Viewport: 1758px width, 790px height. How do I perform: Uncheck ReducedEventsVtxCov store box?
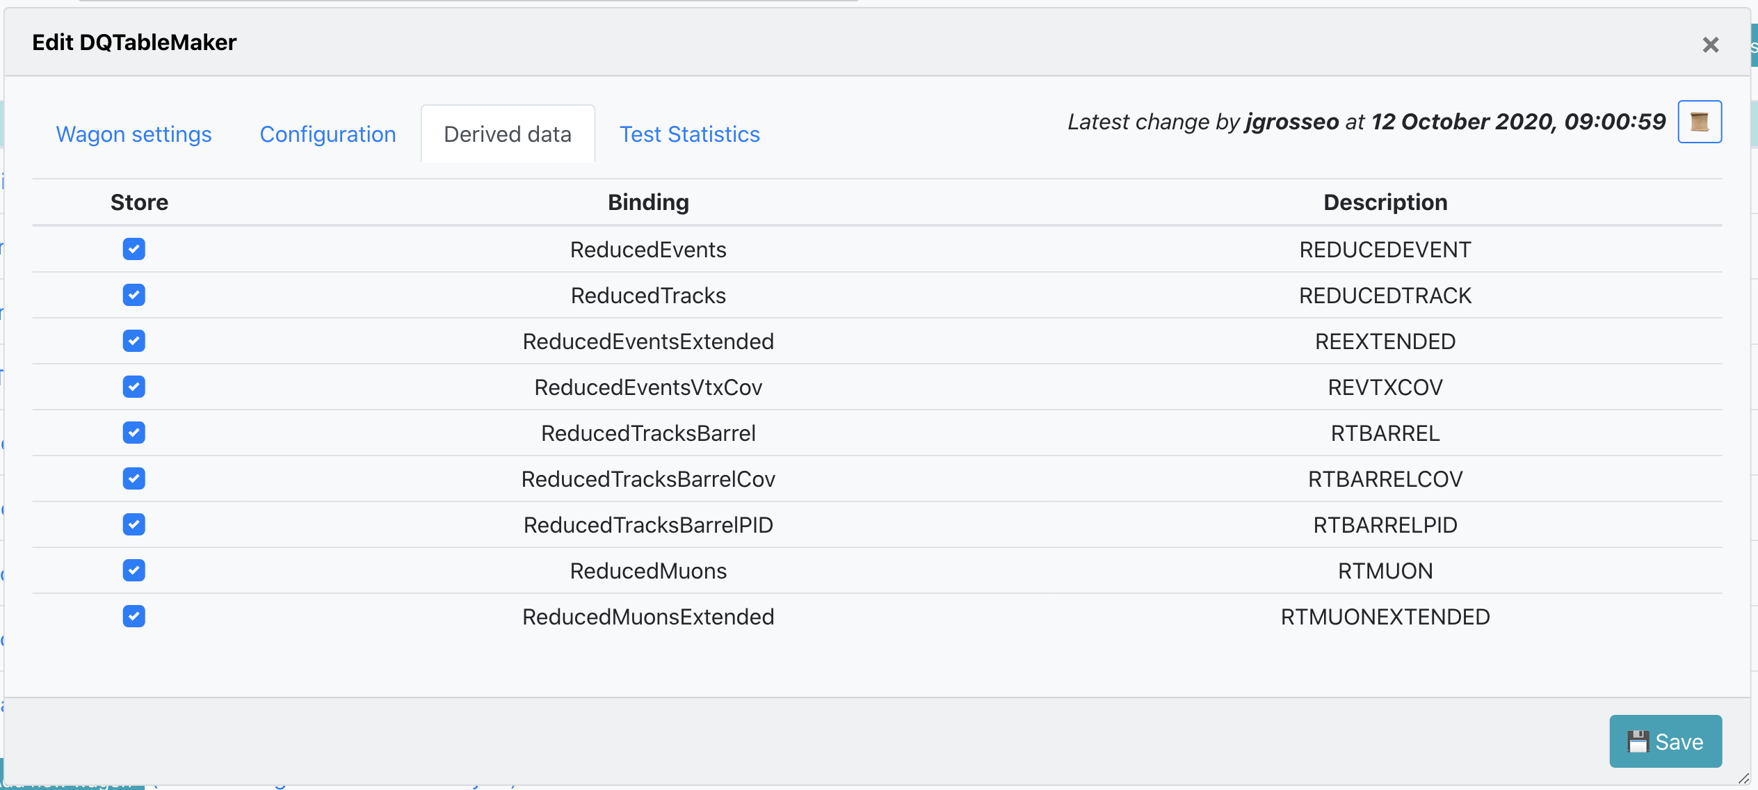coord(134,387)
